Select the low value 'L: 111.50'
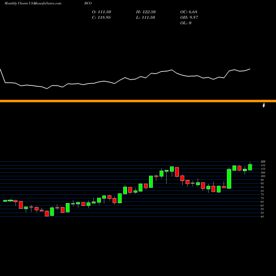The height and width of the screenshot is (276, 276). coord(145,17)
